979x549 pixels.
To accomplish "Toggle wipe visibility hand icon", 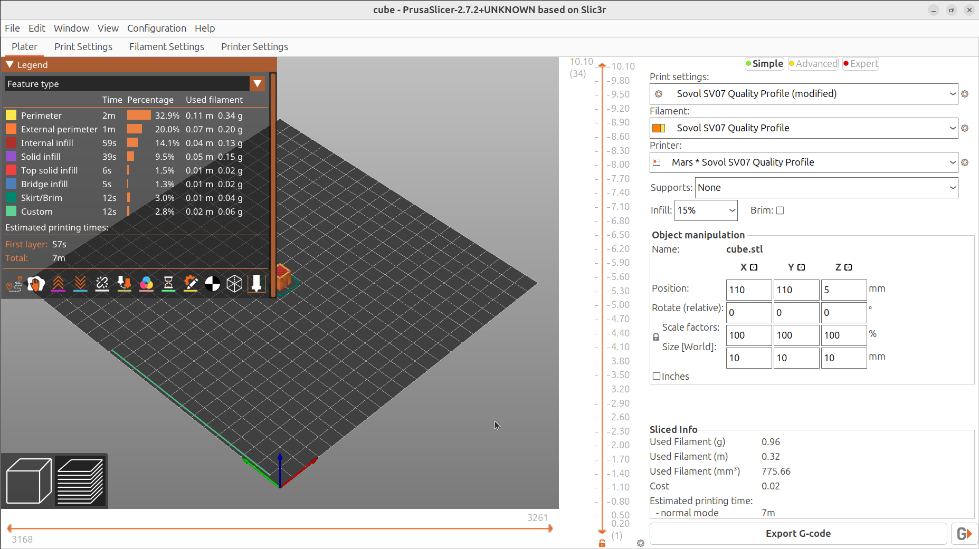I will (36, 284).
